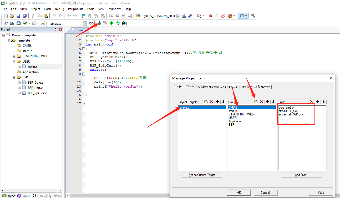This screenshot has width=340, height=198.
Task: Switch to Books tab in the Project panel
Action: (x=23, y=196)
